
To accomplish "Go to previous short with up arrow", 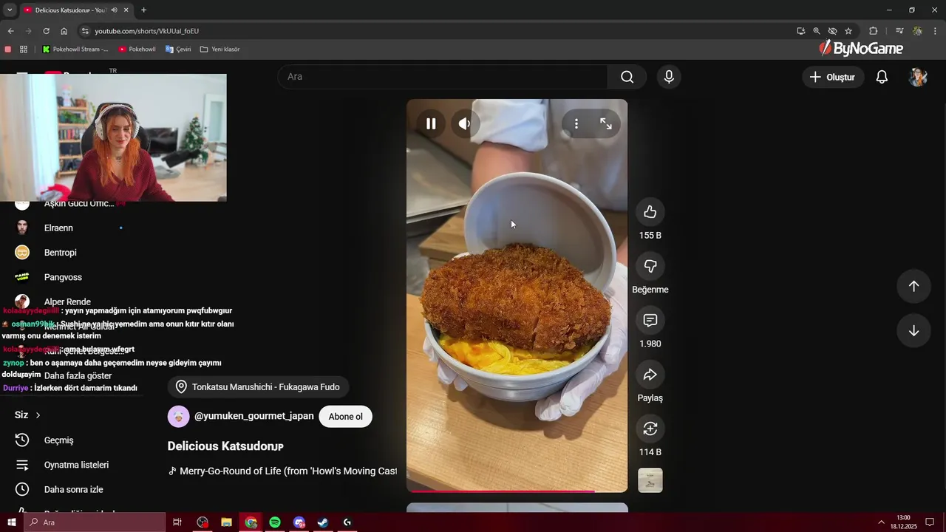I will coord(913,286).
